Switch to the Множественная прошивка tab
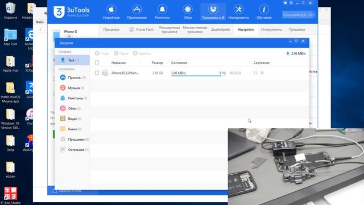The image size is (364, 205). point(195,30)
